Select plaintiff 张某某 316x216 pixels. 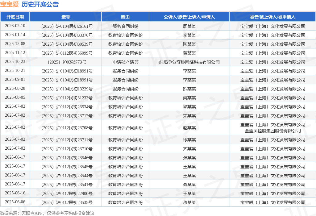click(x=189, y=158)
